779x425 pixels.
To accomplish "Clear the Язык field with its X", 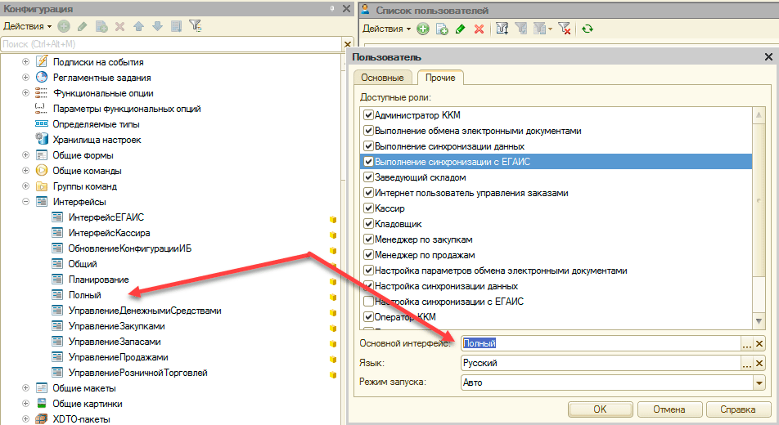I will pyautogui.click(x=759, y=364).
